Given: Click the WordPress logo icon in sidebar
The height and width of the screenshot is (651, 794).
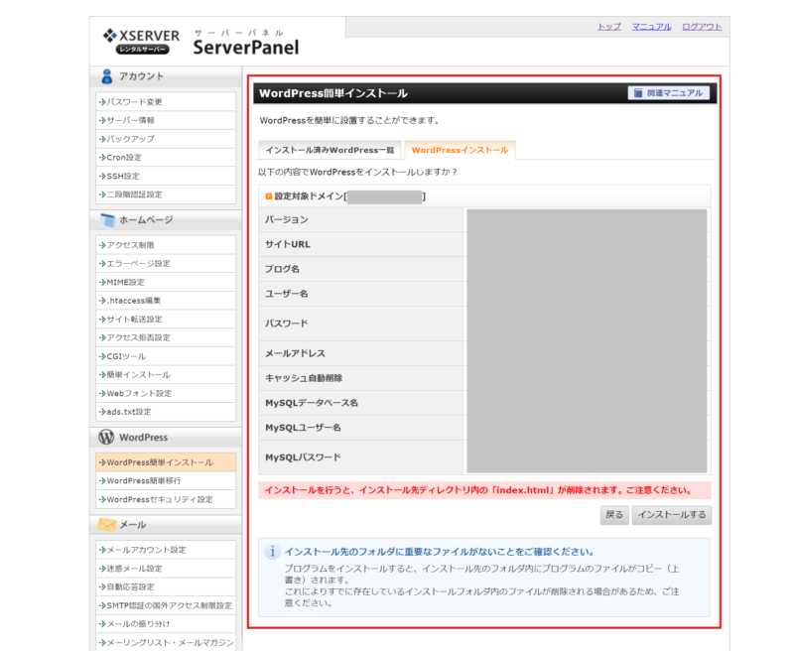Looking at the screenshot, I should (x=106, y=437).
